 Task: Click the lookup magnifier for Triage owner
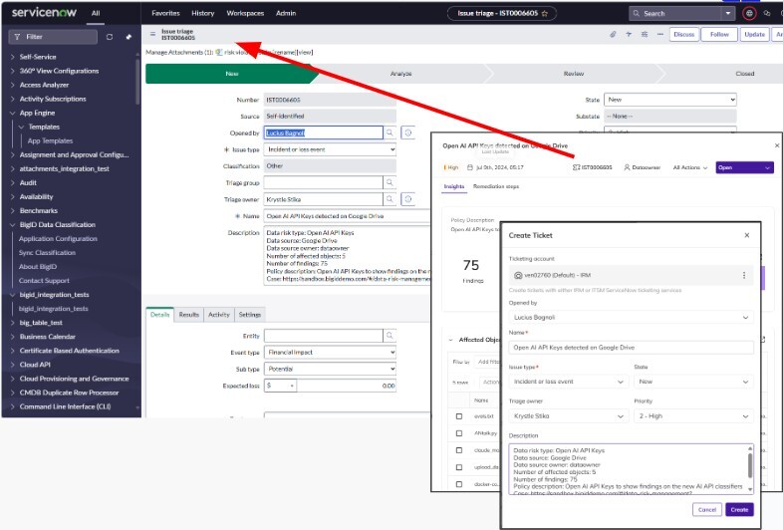click(390, 199)
